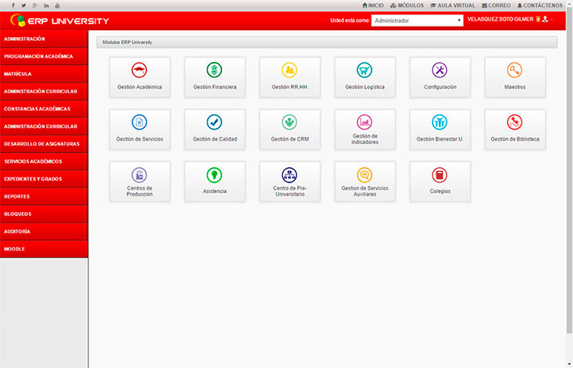Screen dimensions: 573x368
Task: Open the Gestión de Indicadores chart icon
Action: [365, 121]
